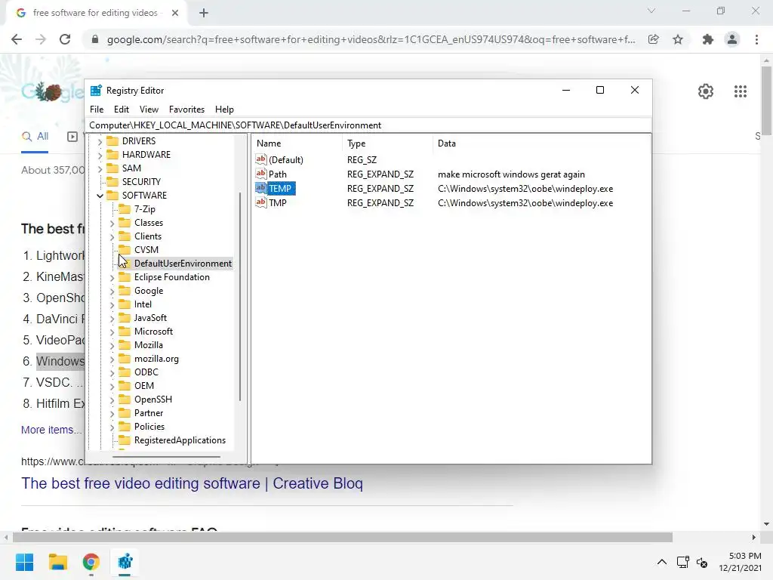Click the Path value string icon
Viewport: 773px width, 580px height.
260,174
